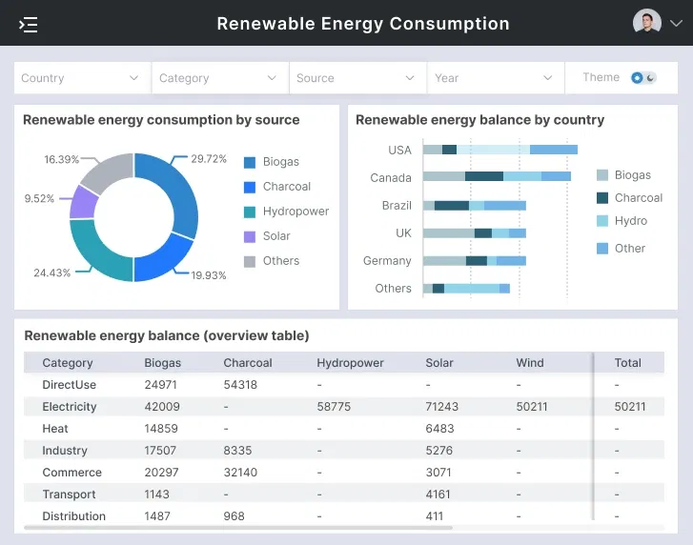This screenshot has height=545, width=693.
Task: Click the Others legend square in donut chart
Action: coord(250,261)
